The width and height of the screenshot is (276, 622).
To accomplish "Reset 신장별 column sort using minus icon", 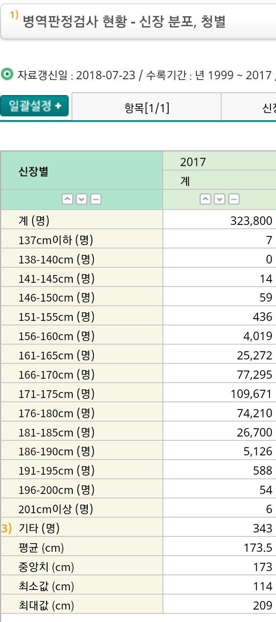I will pyautogui.click(x=96, y=199).
